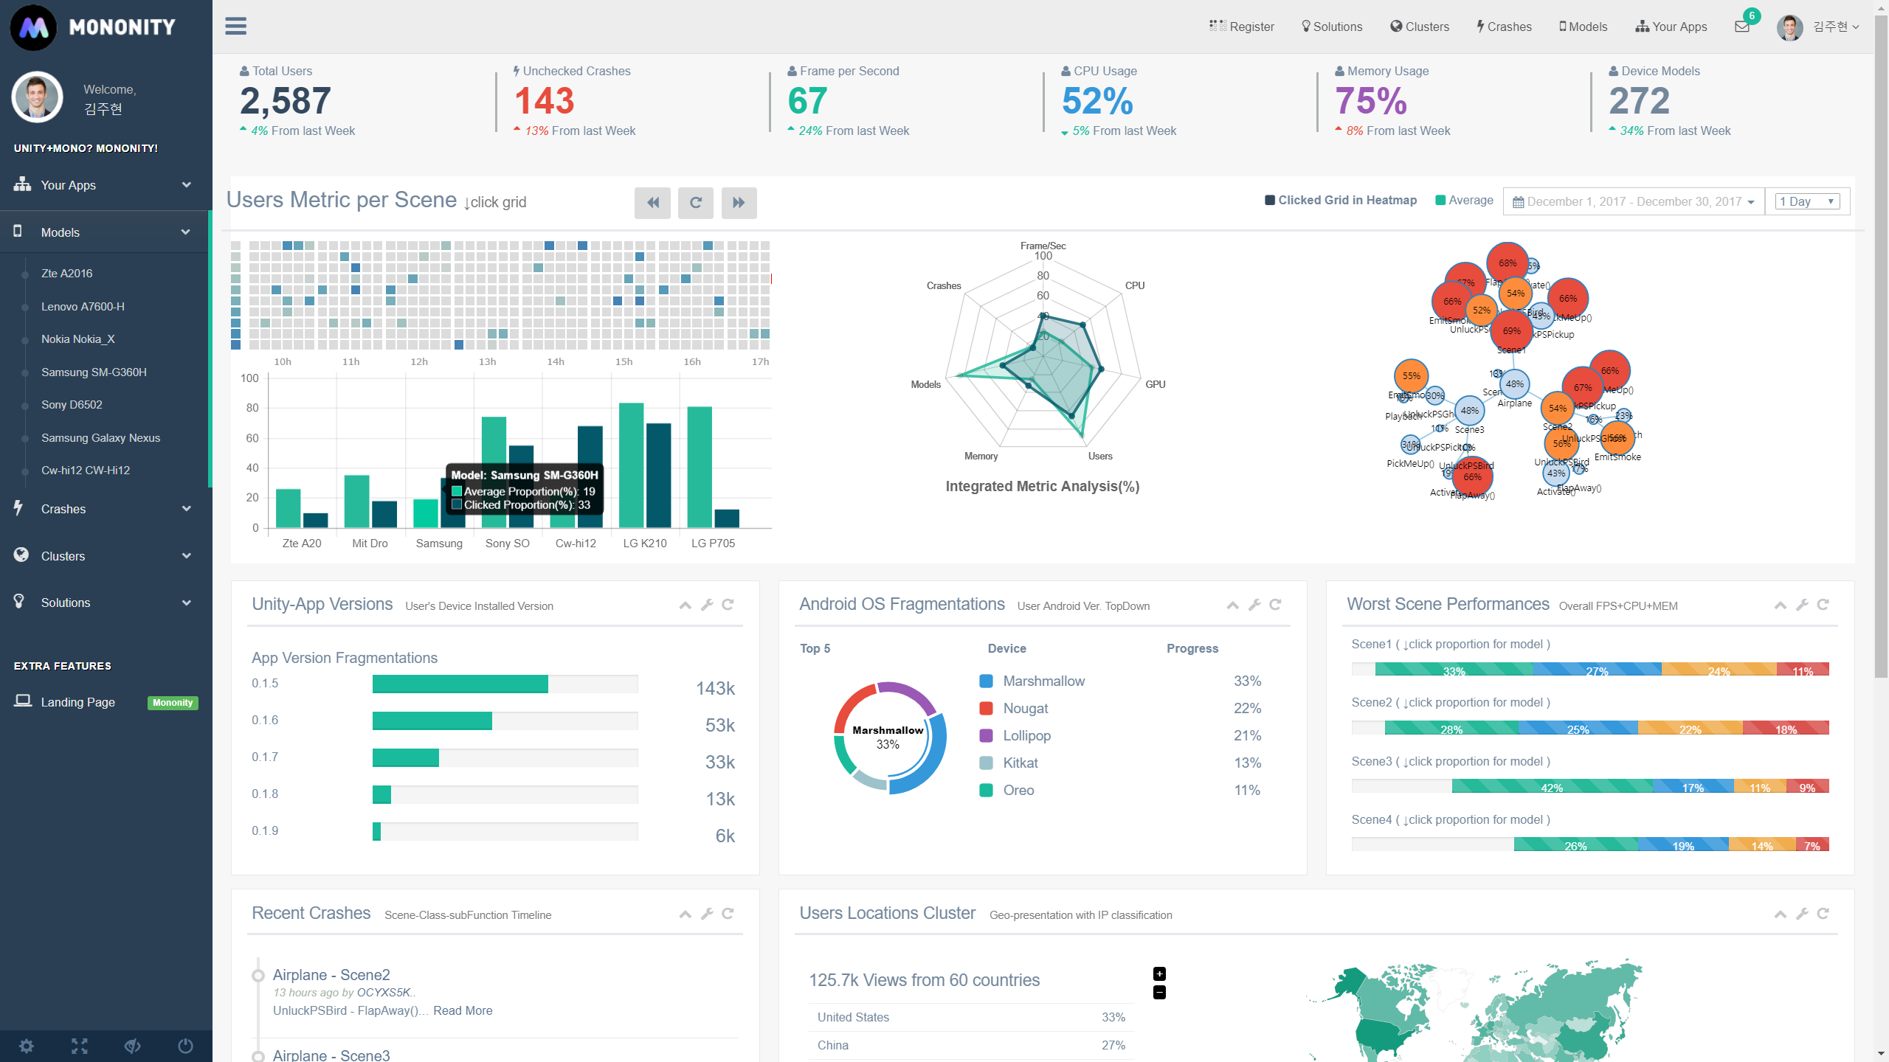
Task: Toggle the Average legend item
Action: [x=1464, y=201]
